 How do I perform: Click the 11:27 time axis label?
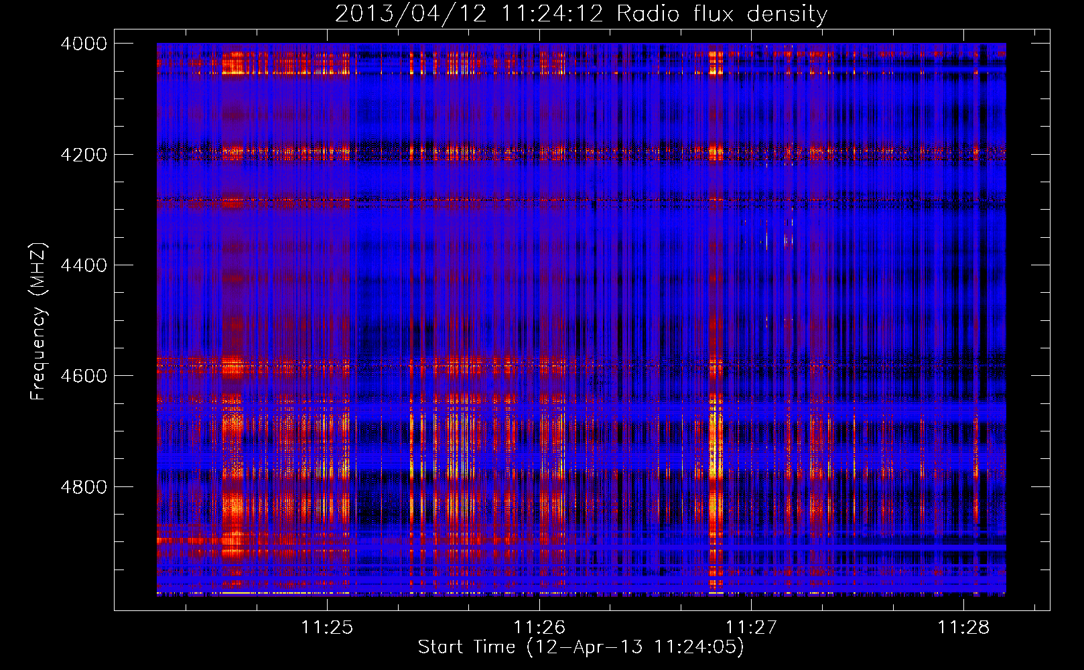pos(751,627)
